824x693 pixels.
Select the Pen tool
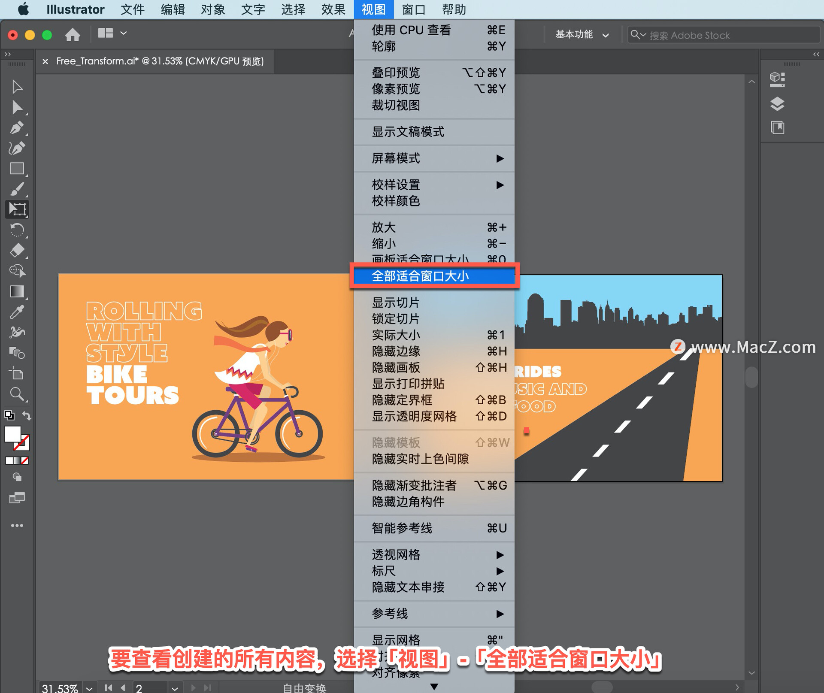coord(17,127)
